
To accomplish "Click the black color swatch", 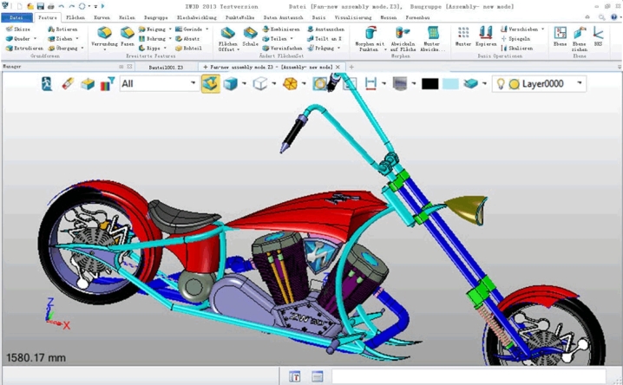I will [430, 84].
